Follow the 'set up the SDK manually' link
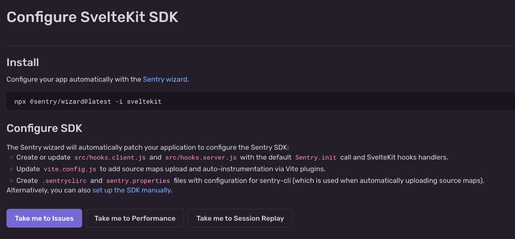 [131, 190]
